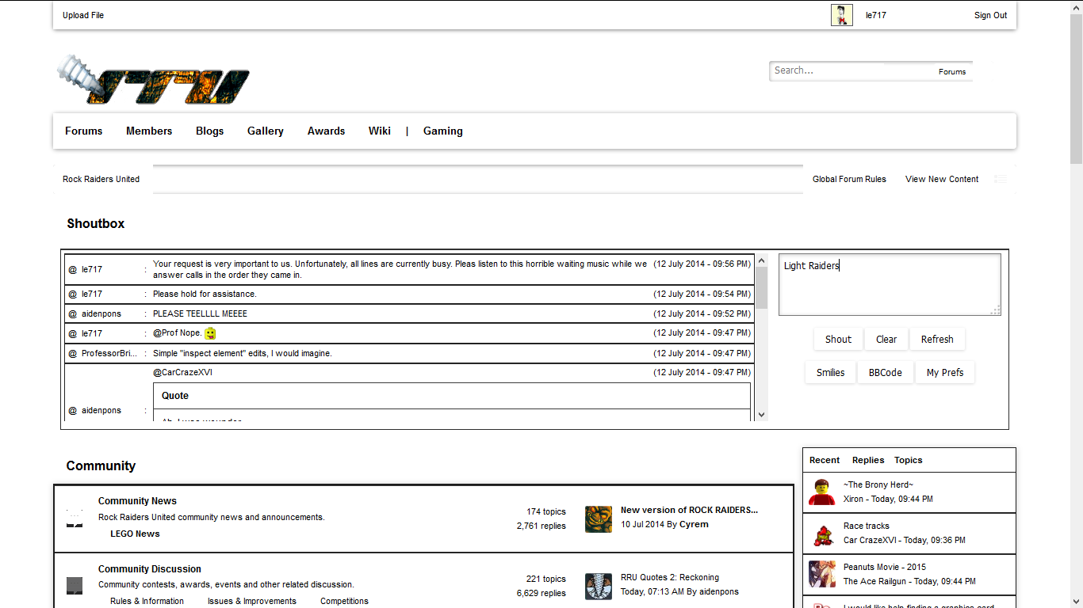Clear the shout message box

point(886,340)
